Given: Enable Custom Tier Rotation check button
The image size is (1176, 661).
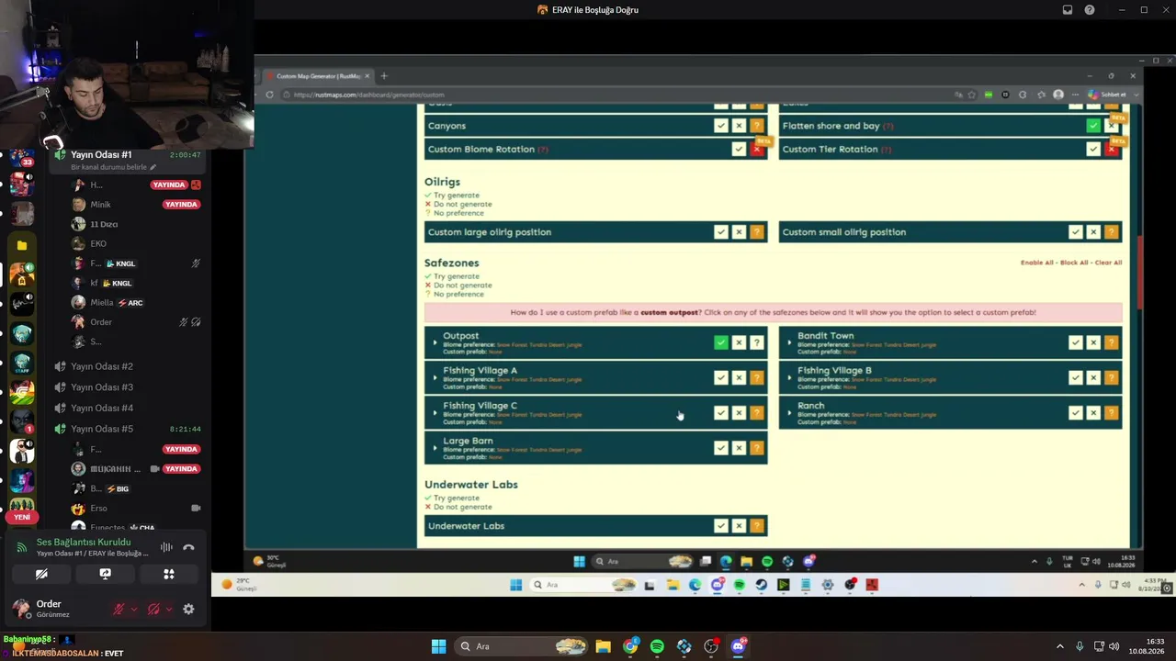Looking at the screenshot, I should 1093,149.
